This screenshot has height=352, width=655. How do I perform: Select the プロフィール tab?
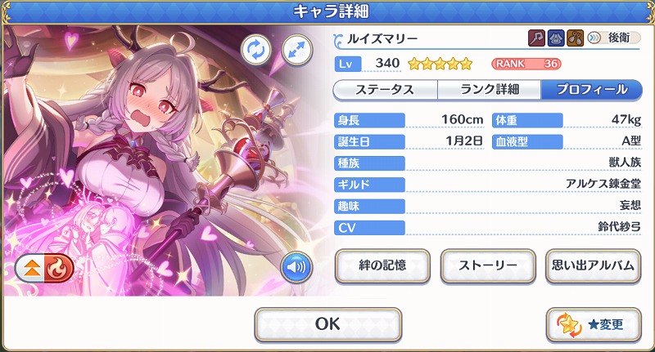point(591,90)
